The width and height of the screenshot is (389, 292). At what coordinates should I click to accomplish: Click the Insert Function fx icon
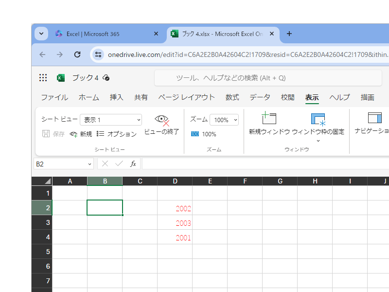(x=133, y=164)
